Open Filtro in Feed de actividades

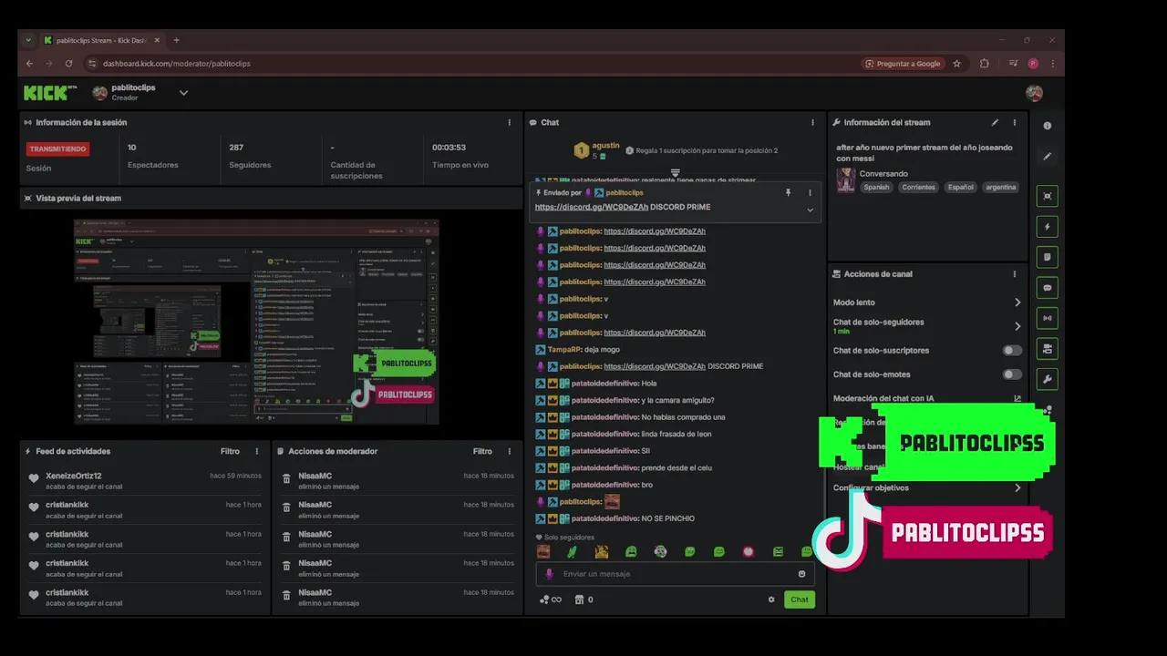point(230,451)
